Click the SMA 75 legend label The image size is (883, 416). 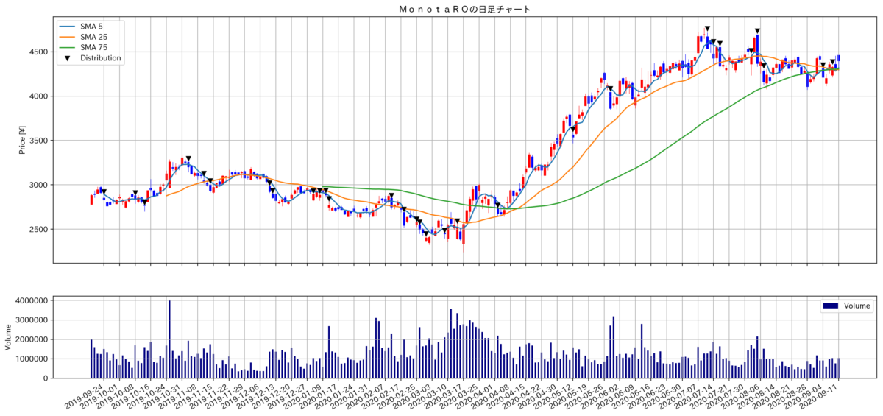point(95,47)
